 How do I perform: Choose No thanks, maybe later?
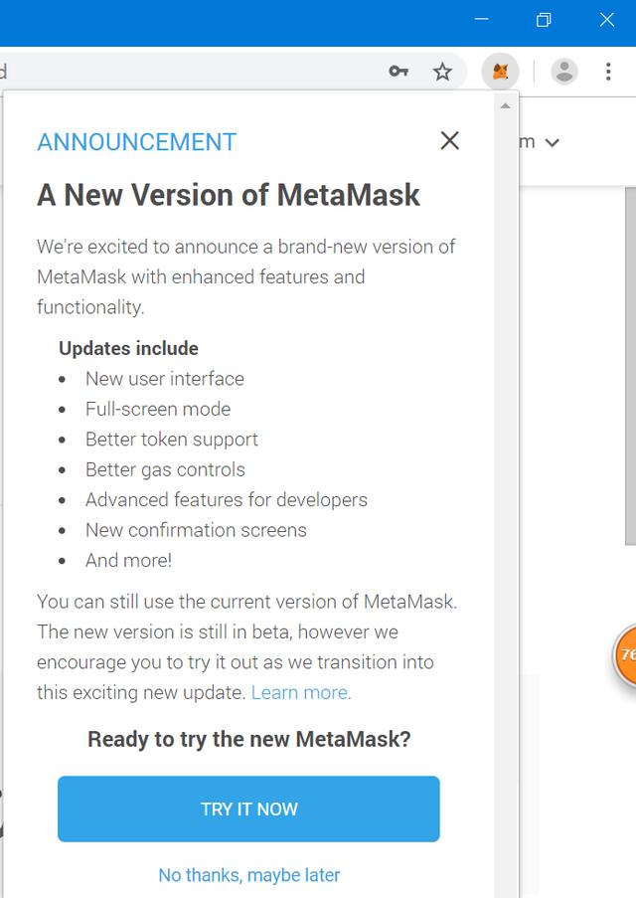(x=249, y=874)
